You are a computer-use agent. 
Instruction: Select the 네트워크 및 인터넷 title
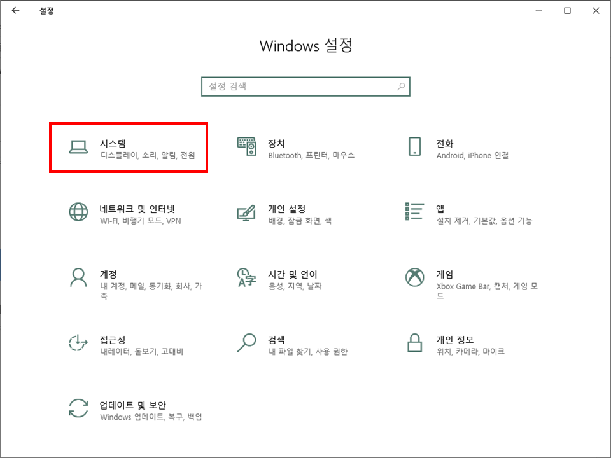click(x=137, y=209)
